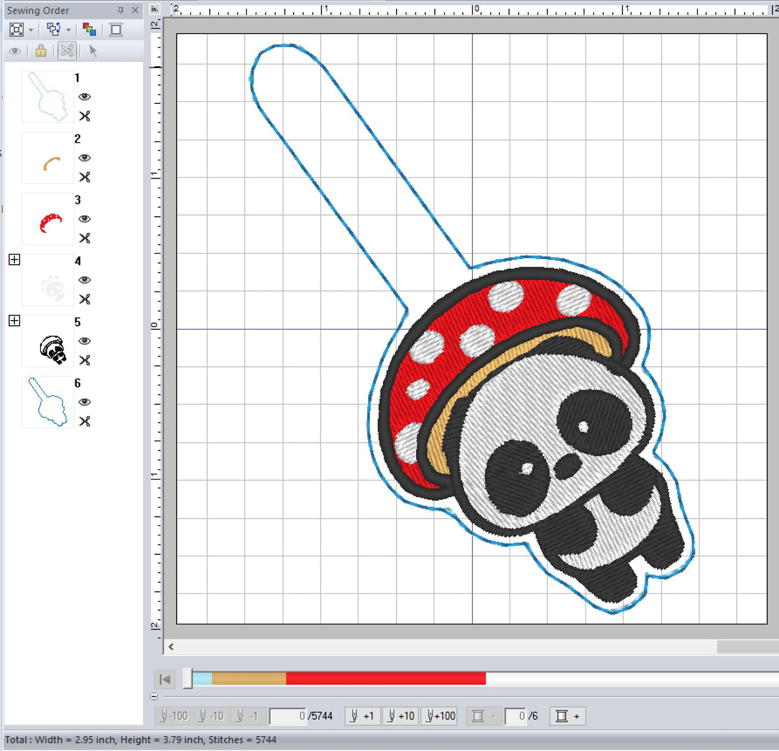Click the hoop icon in the Sewing Order toolbar
779x751 pixels.
tap(115, 29)
